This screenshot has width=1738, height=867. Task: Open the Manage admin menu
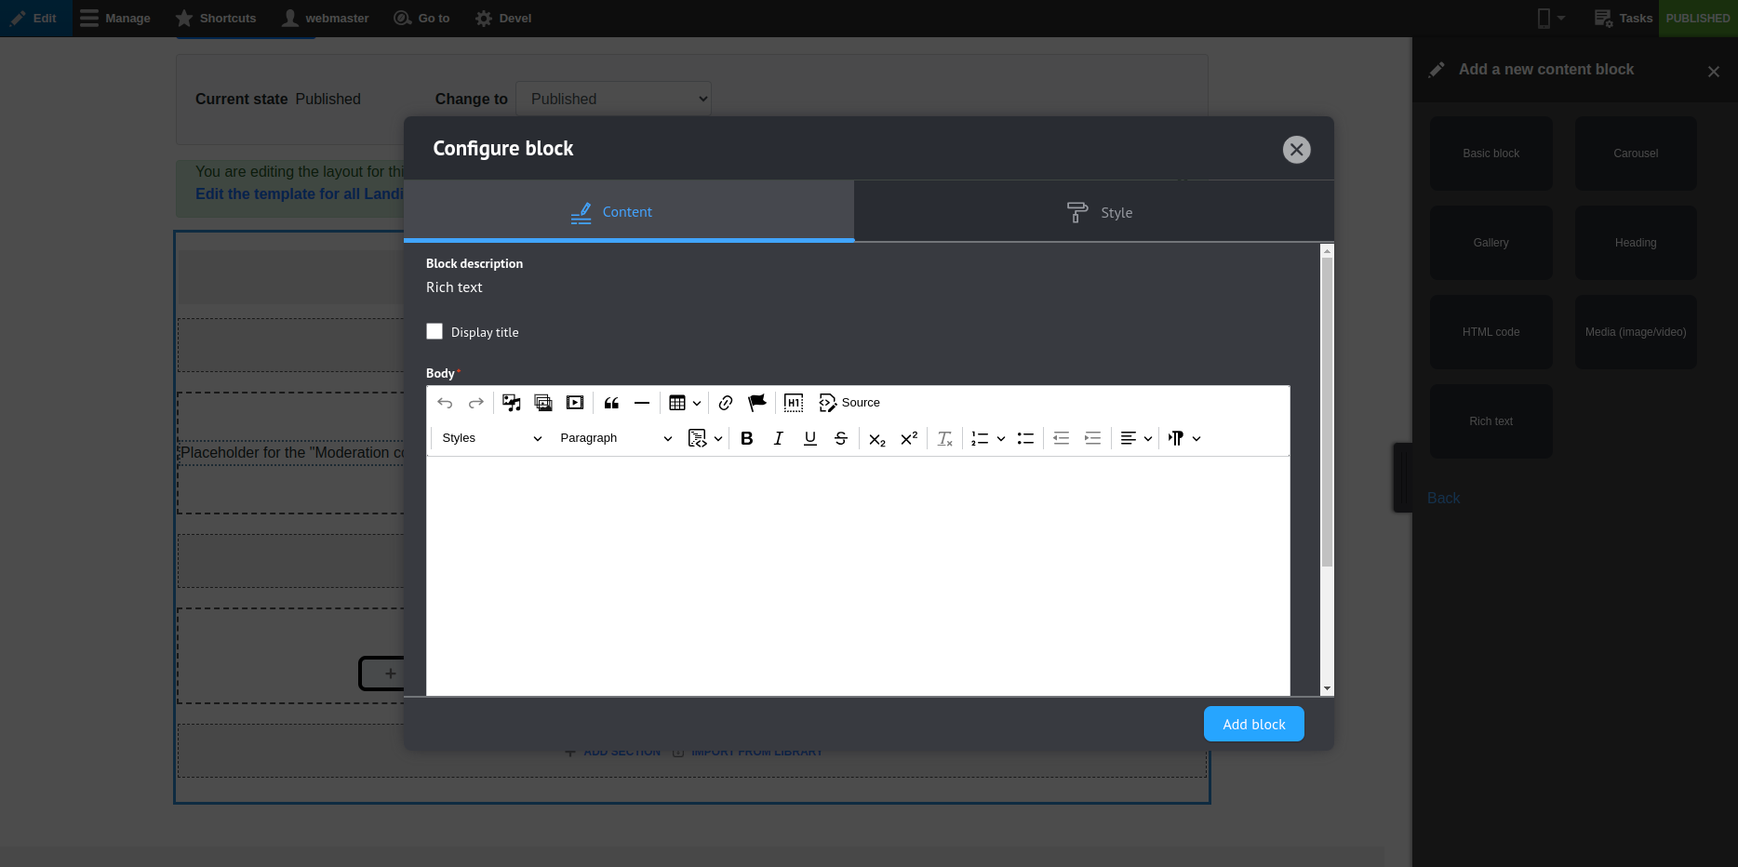[x=115, y=19]
